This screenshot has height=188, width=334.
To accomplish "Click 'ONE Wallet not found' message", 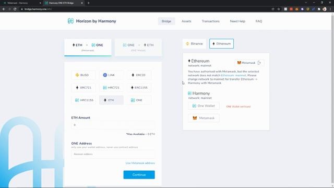I will (x=238, y=107).
